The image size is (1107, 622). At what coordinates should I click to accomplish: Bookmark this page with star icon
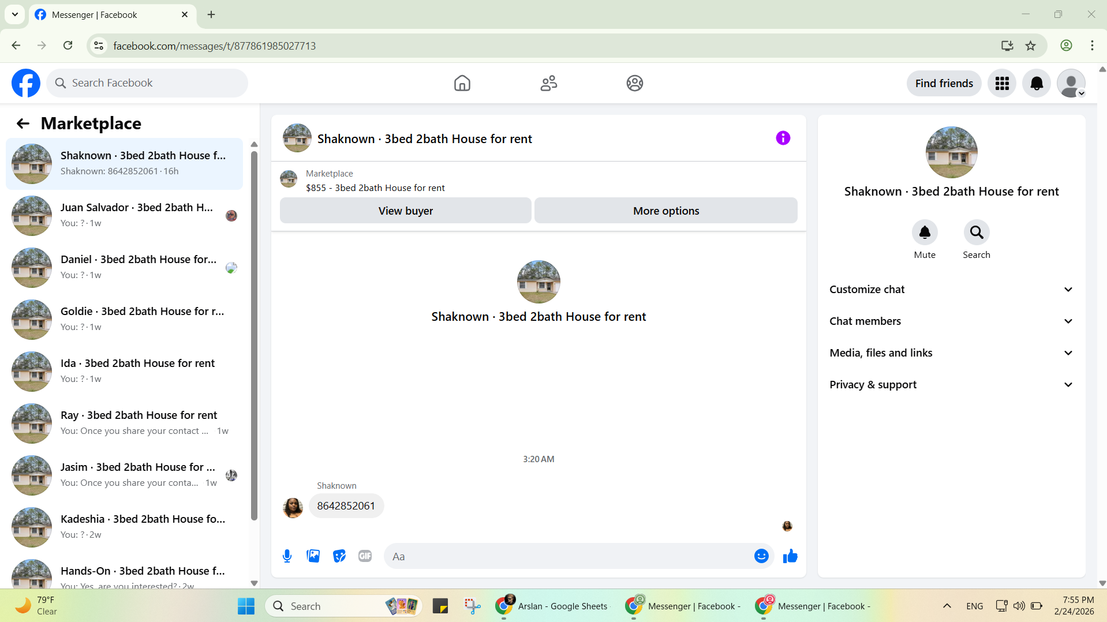(x=1030, y=46)
